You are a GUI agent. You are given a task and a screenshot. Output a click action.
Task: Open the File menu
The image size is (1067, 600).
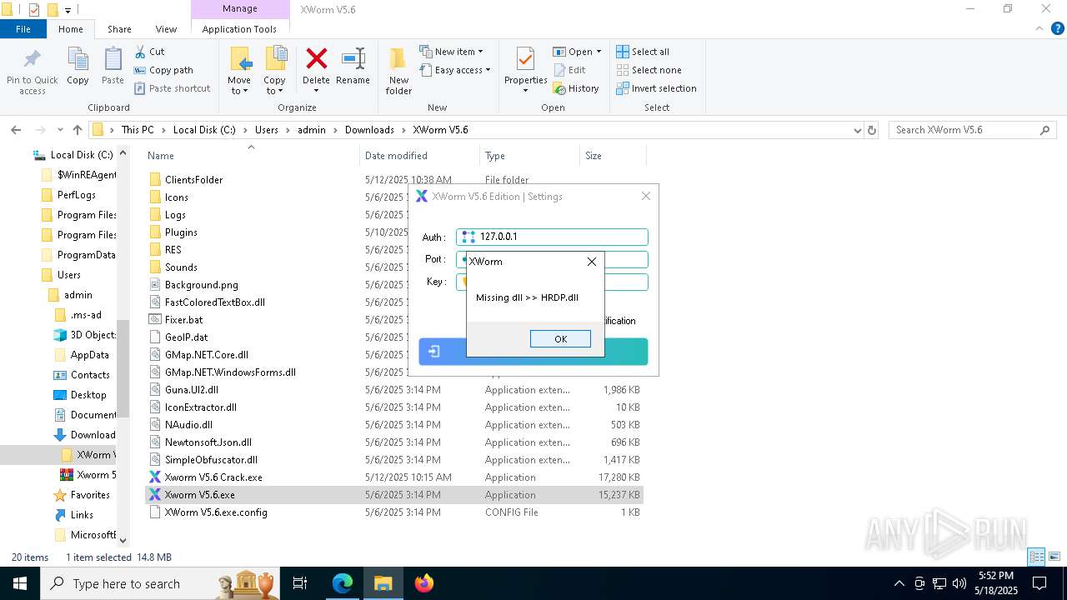[23, 28]
